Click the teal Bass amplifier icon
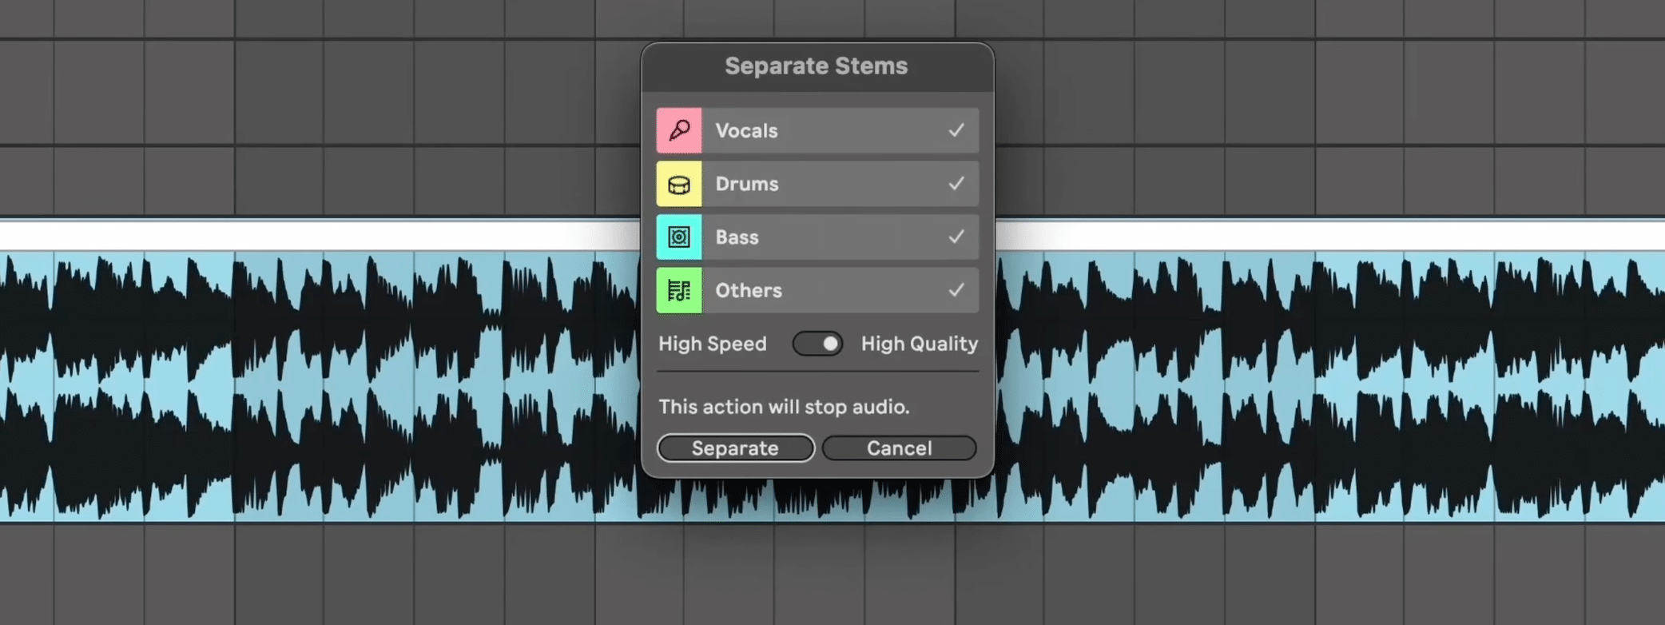This screenshot has width=1665, height=625. 678,237
